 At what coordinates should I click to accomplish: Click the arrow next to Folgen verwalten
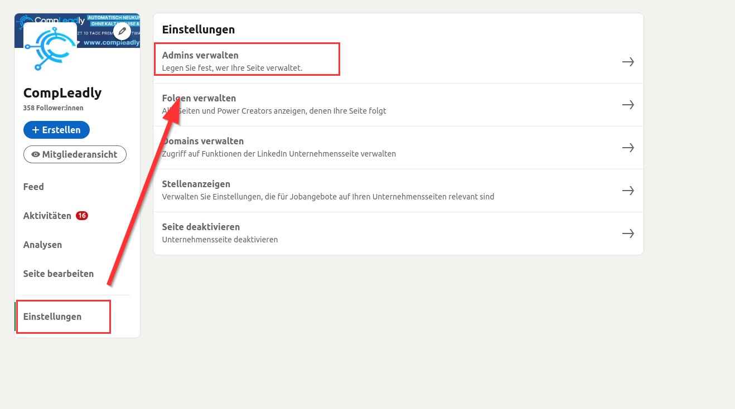point(628,105)
